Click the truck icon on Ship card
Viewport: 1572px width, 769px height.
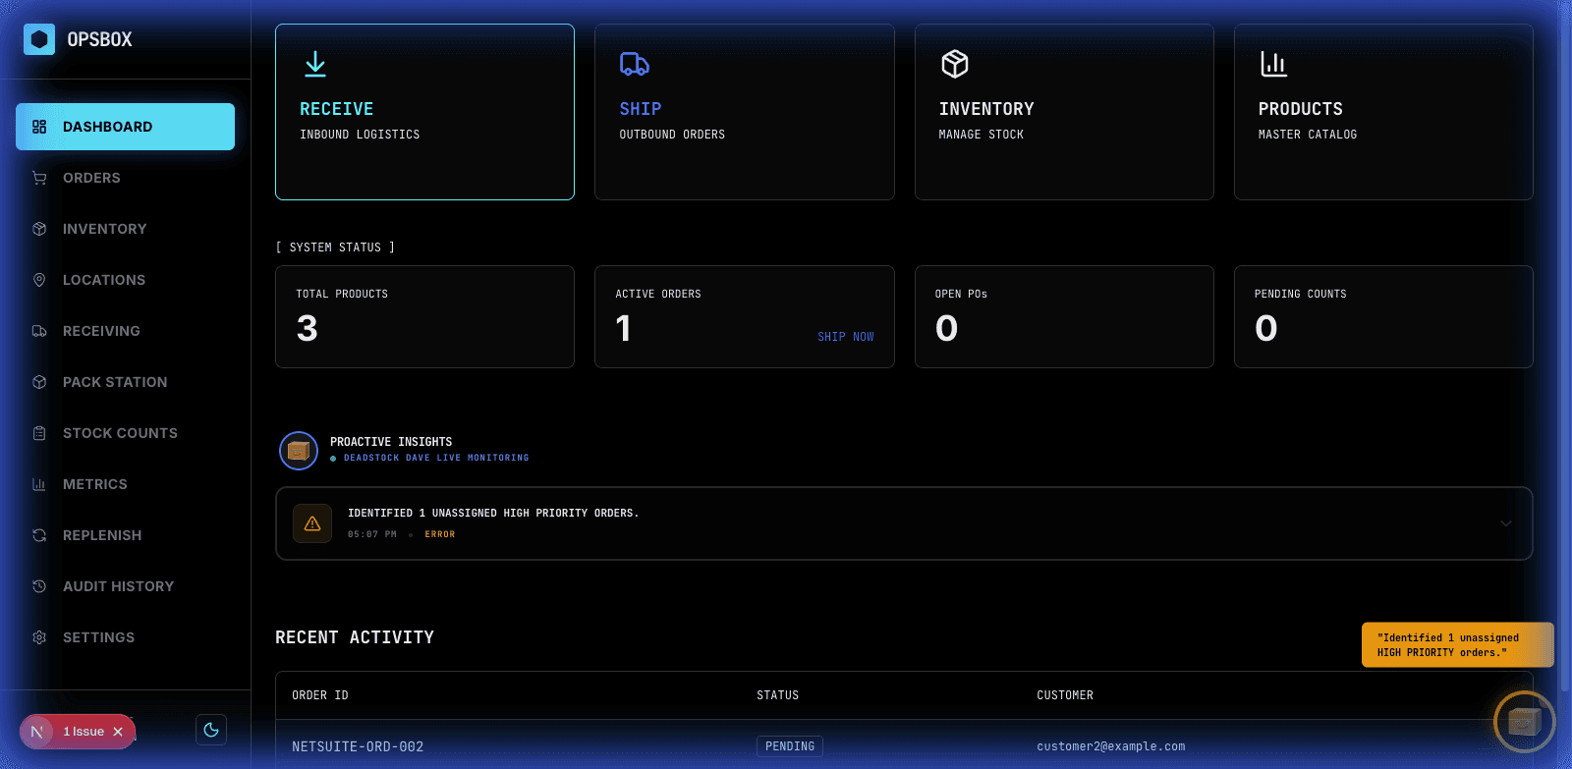point(635,64)
